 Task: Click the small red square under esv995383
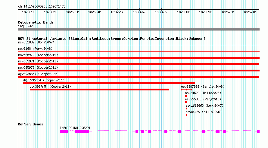coord(186,102)
